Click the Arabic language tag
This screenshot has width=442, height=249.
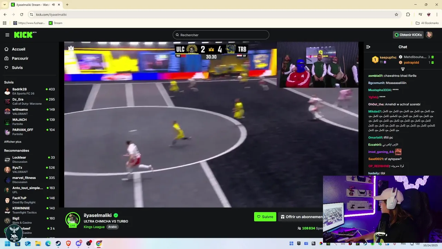(x=113, y=227)
